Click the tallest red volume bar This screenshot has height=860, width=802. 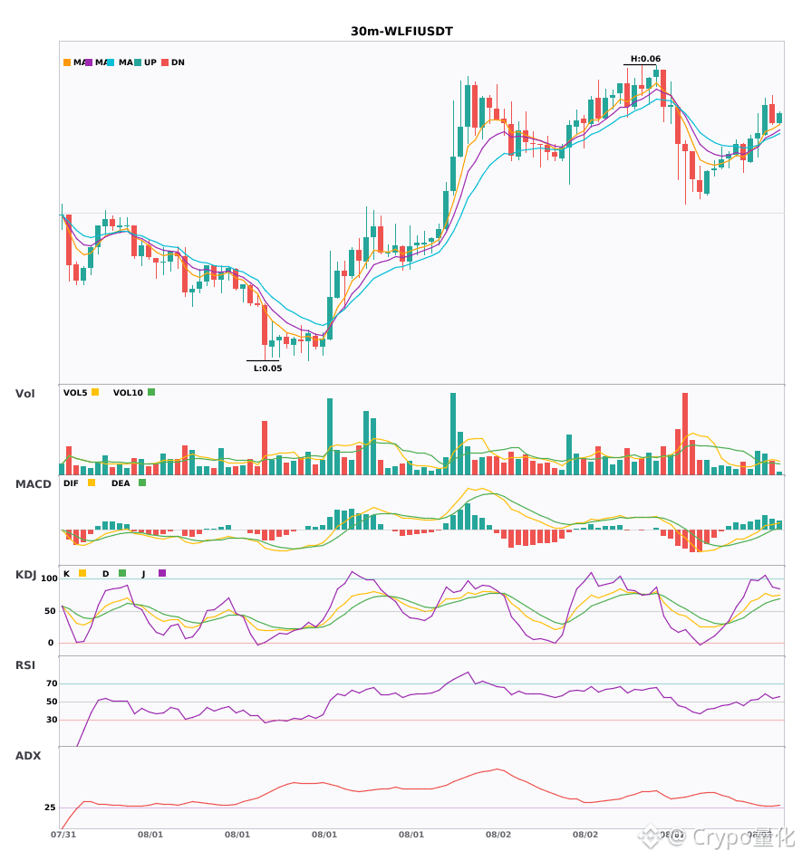(x=685, y=434)
